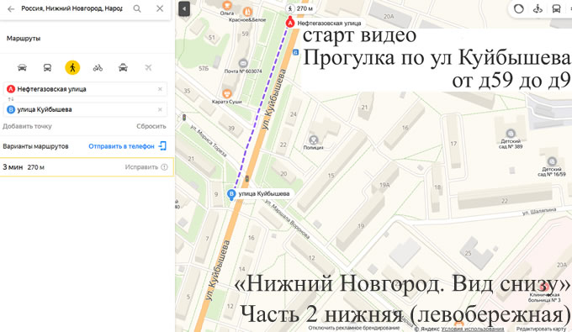Select public transport bus route mode
This screenshot has width=572, height=332.
[x=47, y=67]
